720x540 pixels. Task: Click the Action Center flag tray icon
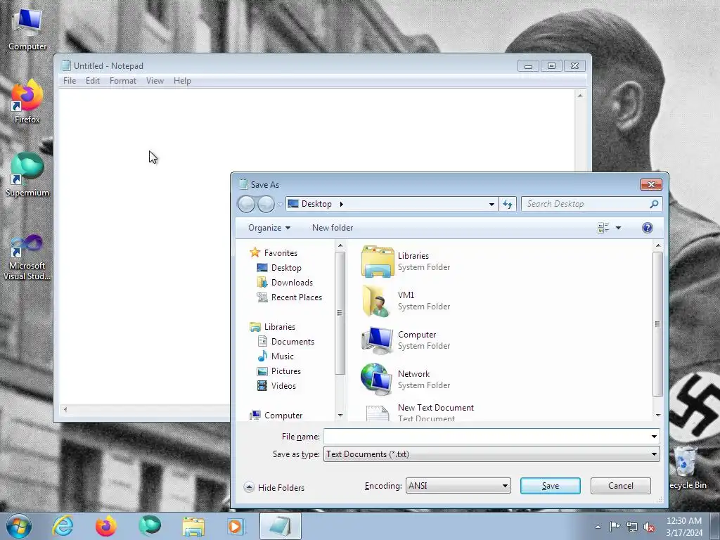click(x=615, y=527)
